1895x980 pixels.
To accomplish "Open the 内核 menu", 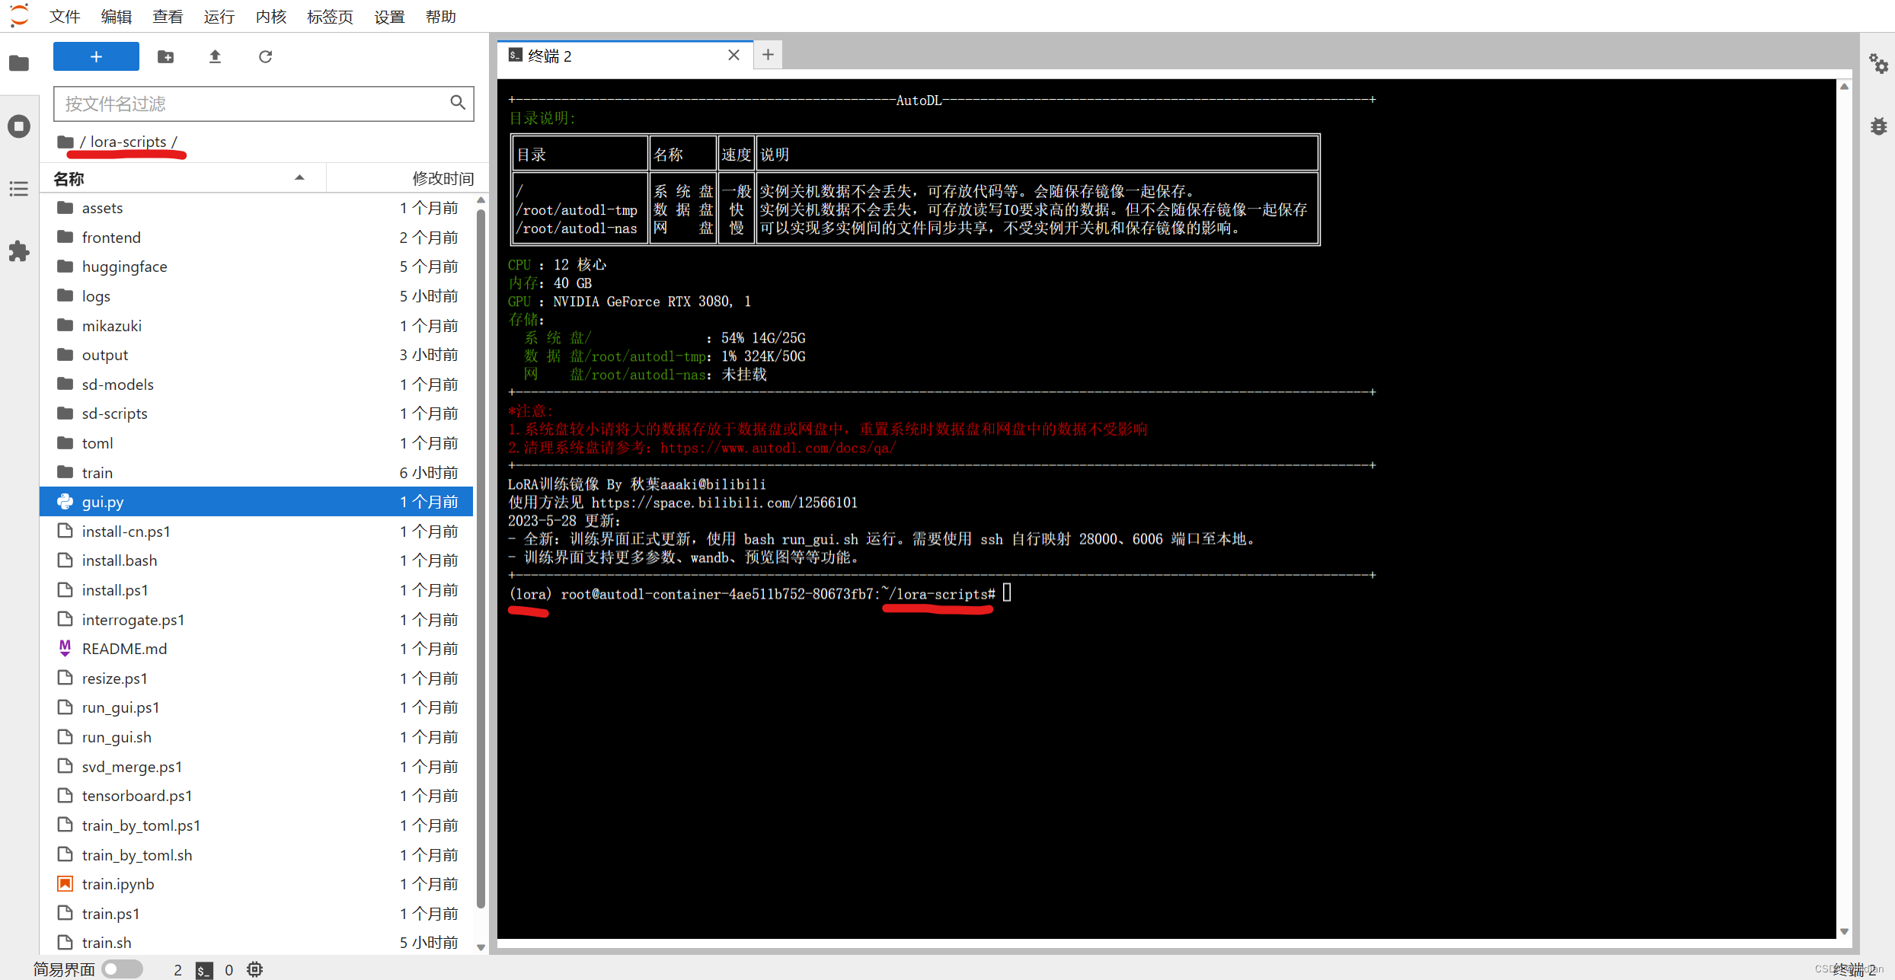I will coord(270,16).
